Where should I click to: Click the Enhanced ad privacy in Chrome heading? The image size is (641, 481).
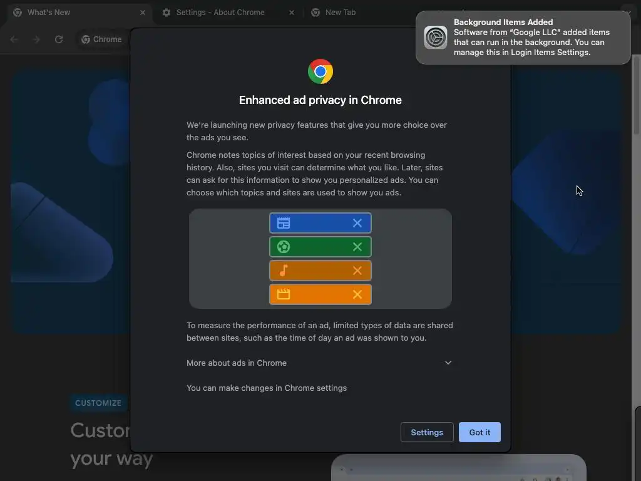click(x=320, y=100)
